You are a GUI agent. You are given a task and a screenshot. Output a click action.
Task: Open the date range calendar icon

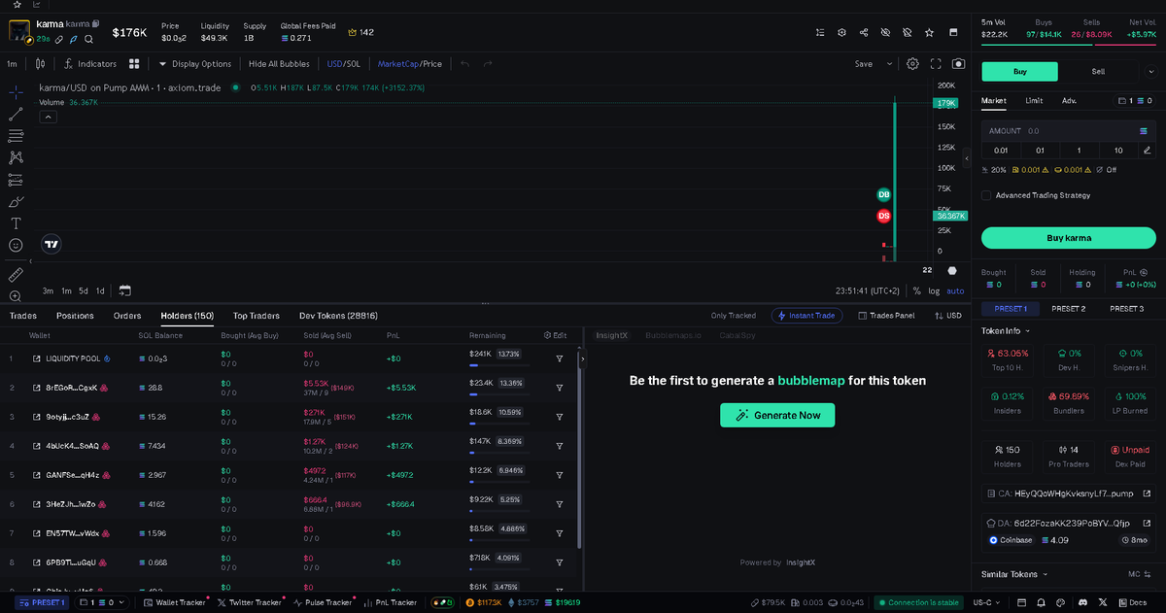click(124, 290)
